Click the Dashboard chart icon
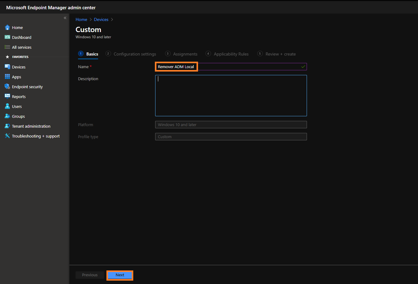This screenshot has height=284, width=418. pyautogui.click(x=7, y=37)
